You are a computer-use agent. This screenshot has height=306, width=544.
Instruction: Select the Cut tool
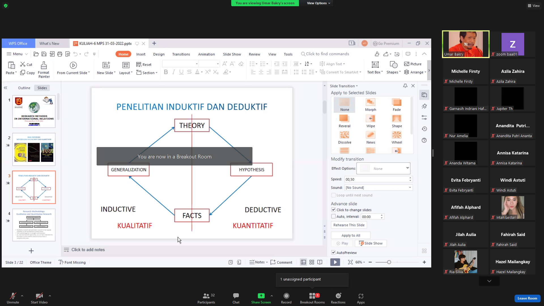26,65
